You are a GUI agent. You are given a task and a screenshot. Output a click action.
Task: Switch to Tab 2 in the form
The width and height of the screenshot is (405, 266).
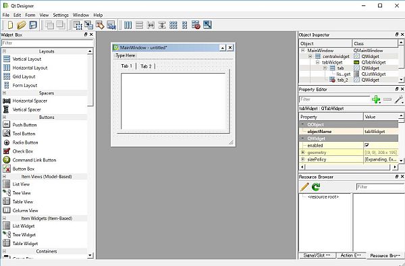tap(146, 66)
